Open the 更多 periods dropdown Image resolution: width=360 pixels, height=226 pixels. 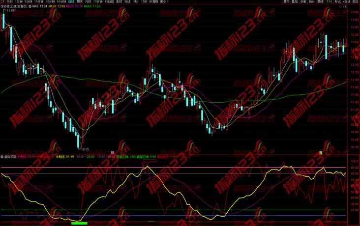163,2
